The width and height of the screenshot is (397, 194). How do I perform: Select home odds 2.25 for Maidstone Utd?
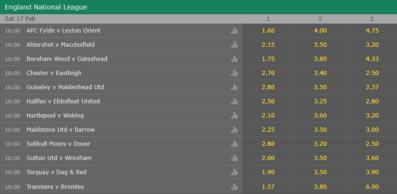[268, 130]
